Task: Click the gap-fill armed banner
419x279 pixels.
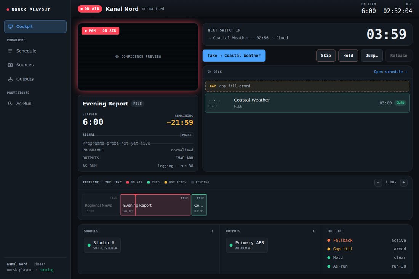Action: coord(307,86)
